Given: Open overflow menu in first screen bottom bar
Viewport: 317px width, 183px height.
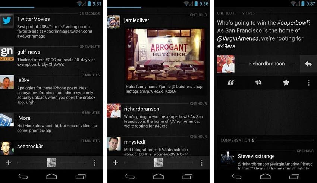Looking at the screenshot, I should [x=95, y=163].
